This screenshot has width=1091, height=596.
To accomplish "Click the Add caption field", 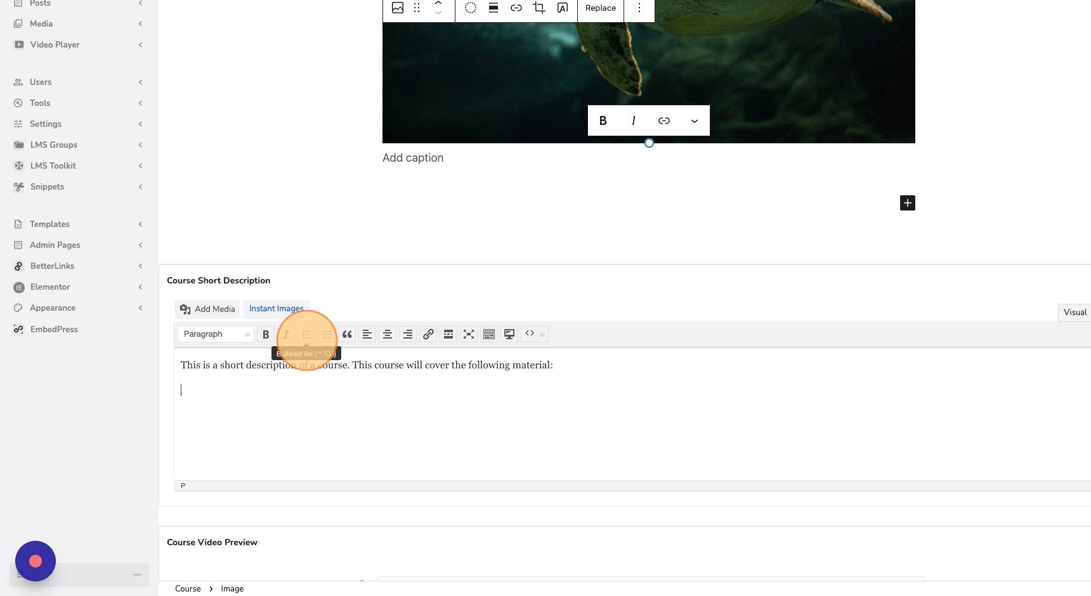I will [413, 158].
